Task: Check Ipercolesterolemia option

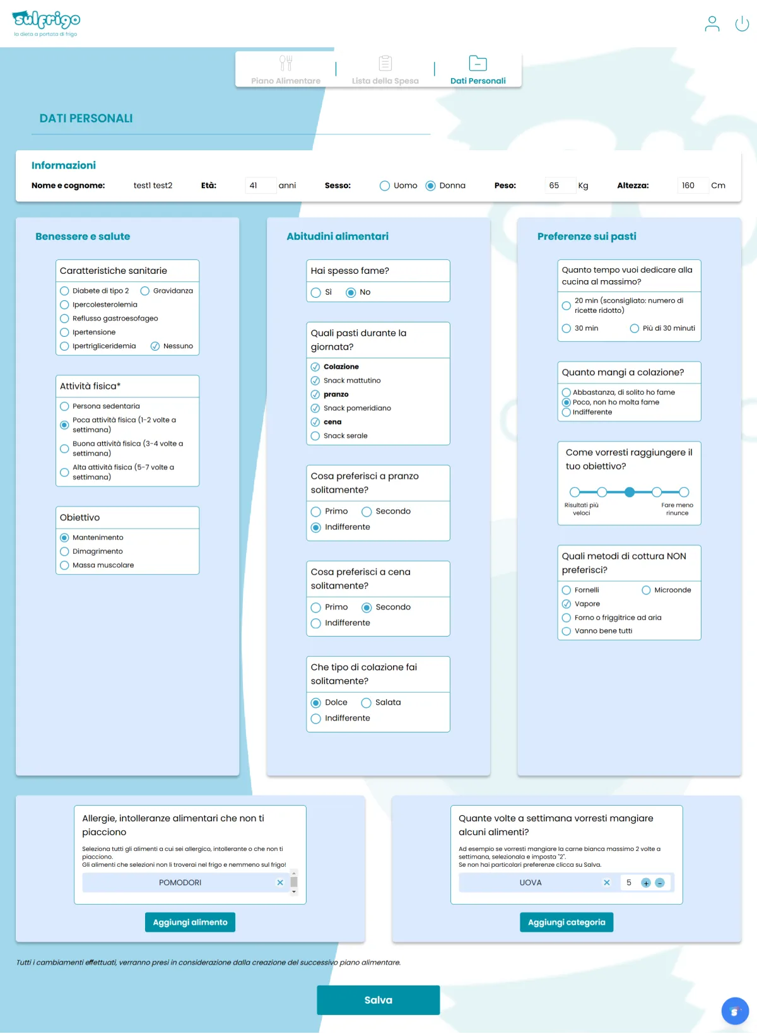Action: click(x=64, y=305)
